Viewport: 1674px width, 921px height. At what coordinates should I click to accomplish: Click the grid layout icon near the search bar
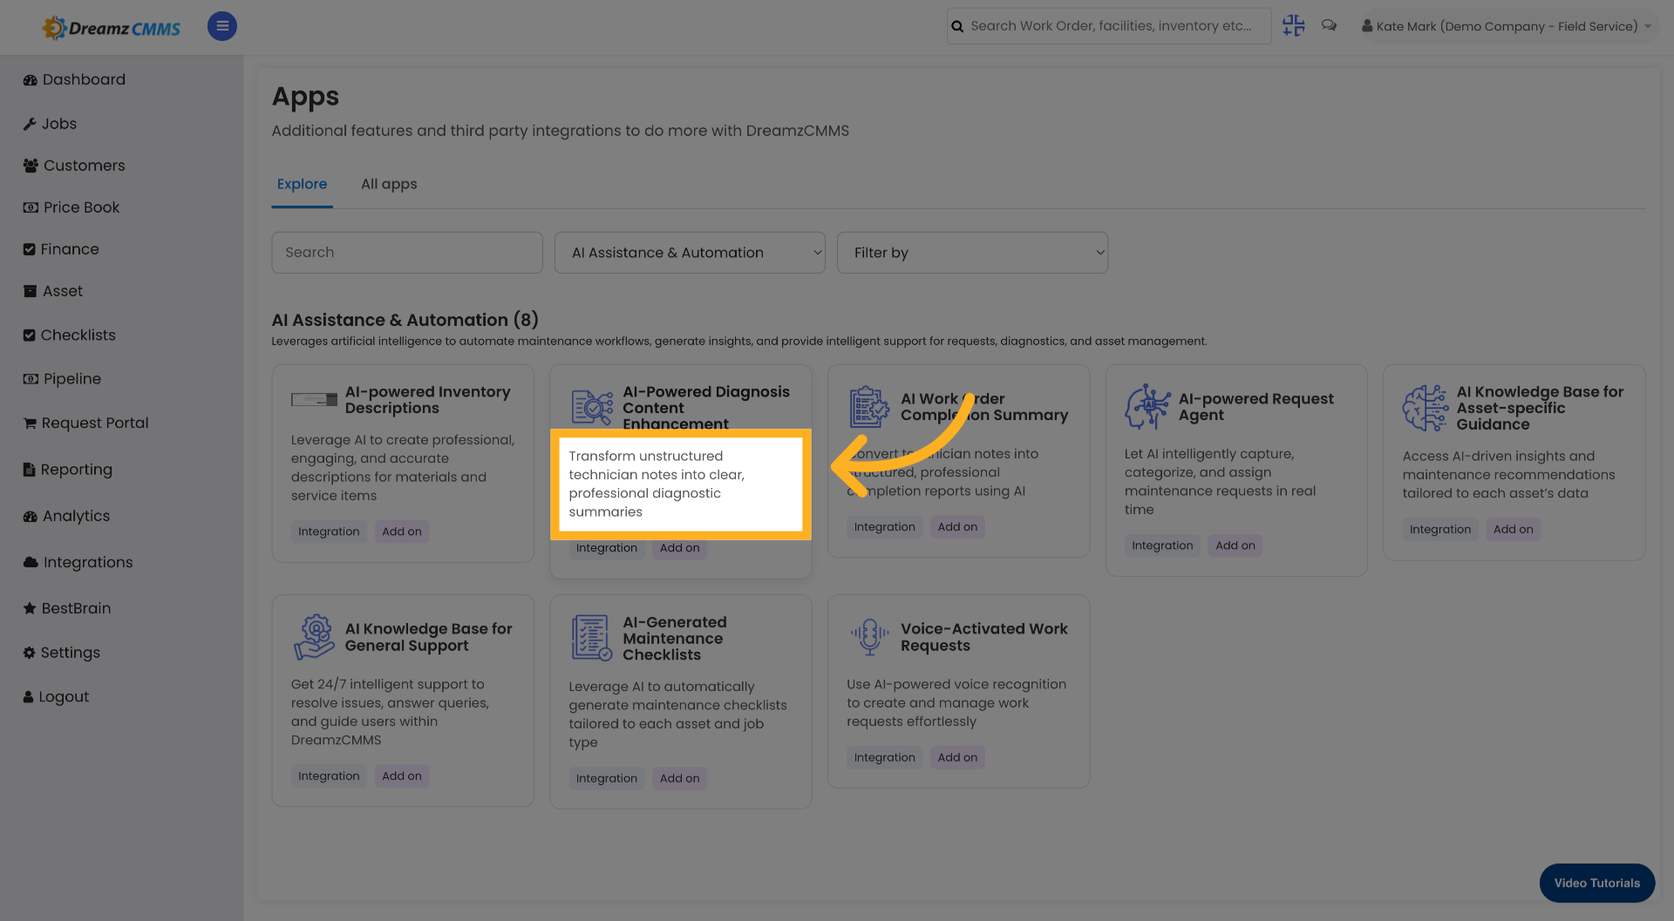point(1293,26)
